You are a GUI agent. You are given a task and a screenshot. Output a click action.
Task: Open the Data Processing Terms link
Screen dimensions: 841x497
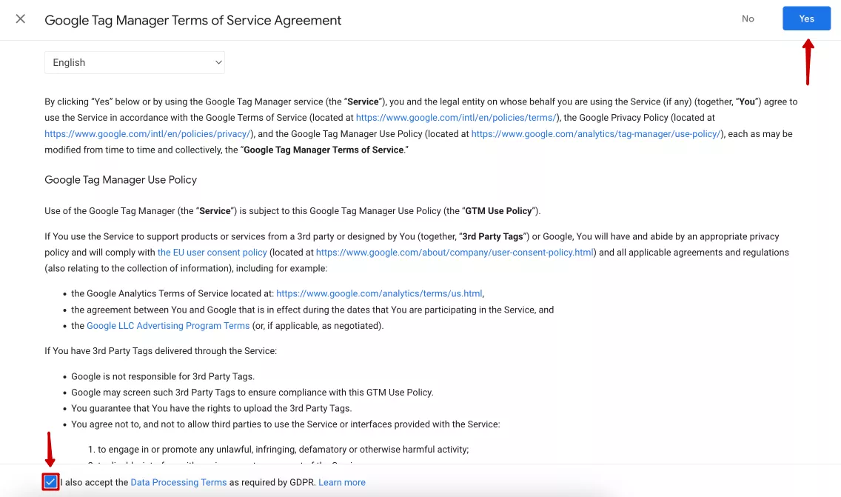[x=178, y=482]
